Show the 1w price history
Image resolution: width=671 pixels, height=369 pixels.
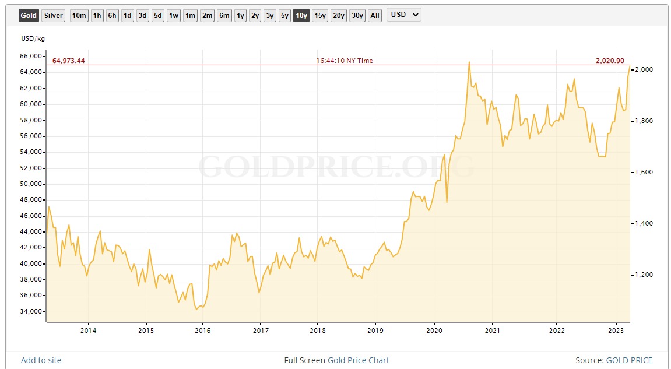point(173,15)
